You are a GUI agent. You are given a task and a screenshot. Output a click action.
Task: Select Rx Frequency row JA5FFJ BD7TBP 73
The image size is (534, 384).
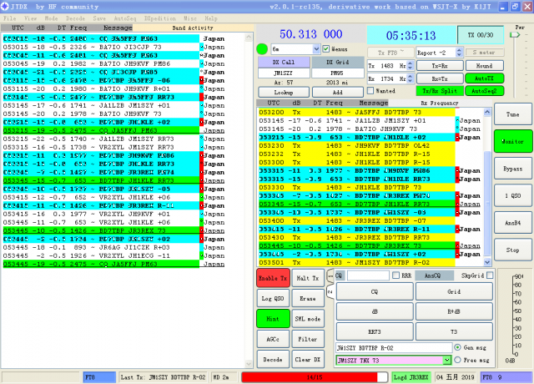(356, 112)
